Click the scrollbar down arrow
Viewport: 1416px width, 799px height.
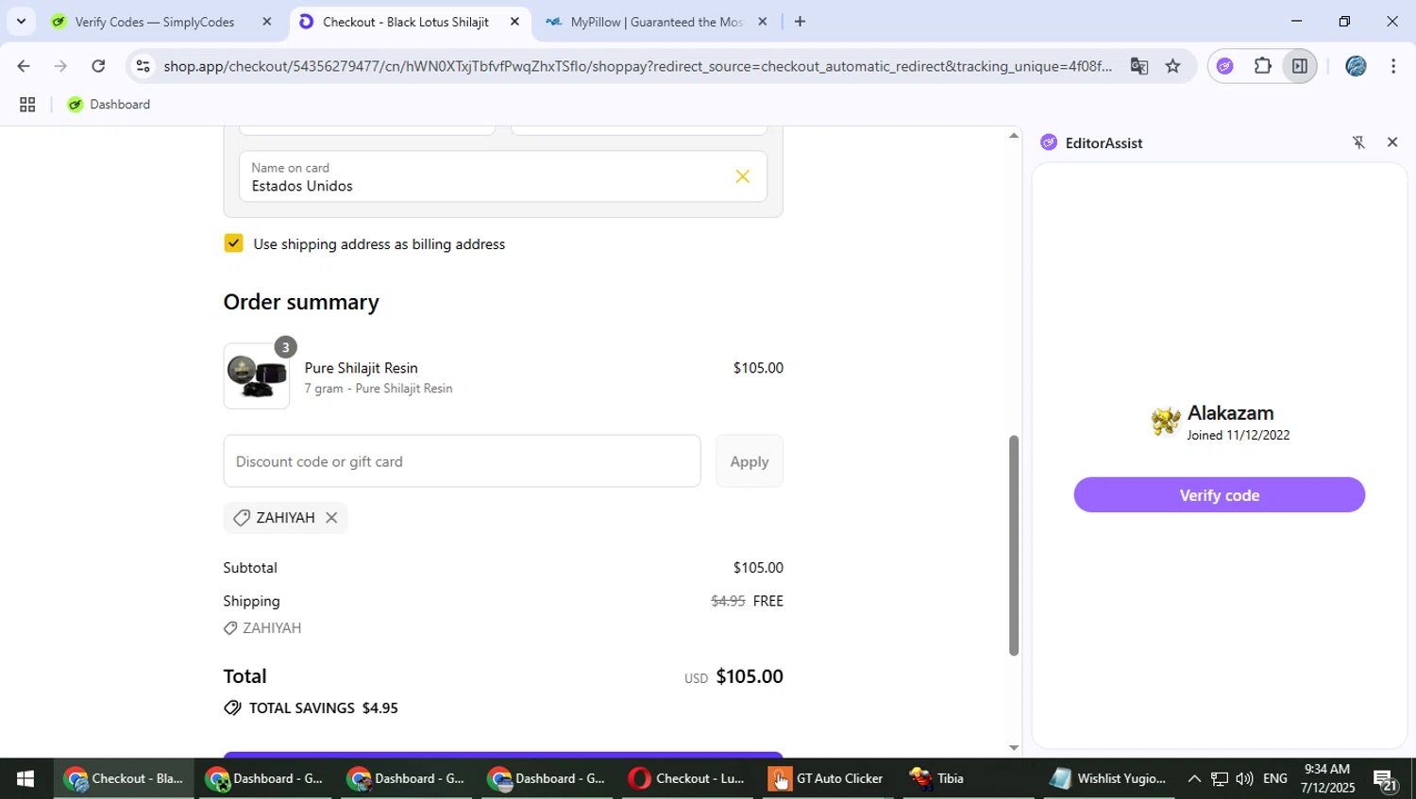[x=1014, y=747]
